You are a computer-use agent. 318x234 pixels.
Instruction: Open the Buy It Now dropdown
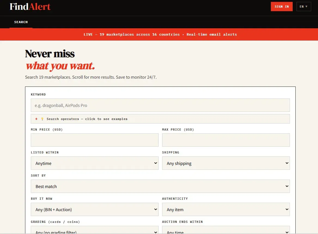click(x=95, y=210)
